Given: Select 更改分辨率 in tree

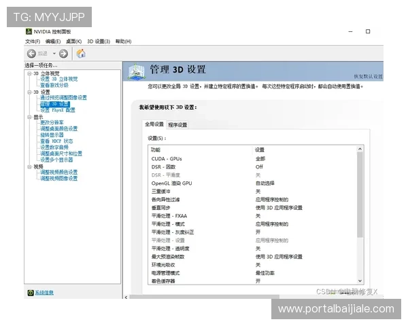Looking at the screenshot, I should [x=52, y=122].
